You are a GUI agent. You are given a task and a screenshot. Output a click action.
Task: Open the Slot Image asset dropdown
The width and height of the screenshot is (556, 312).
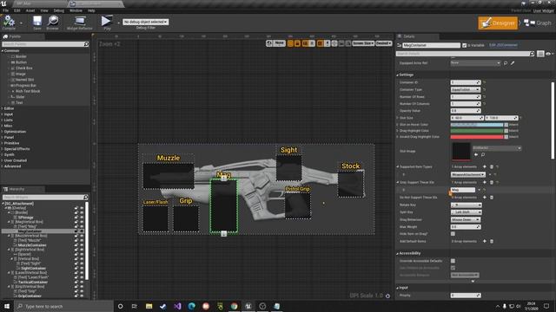(497, 148)
